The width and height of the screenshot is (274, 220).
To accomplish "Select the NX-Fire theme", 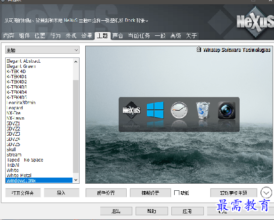I will 39,113.
